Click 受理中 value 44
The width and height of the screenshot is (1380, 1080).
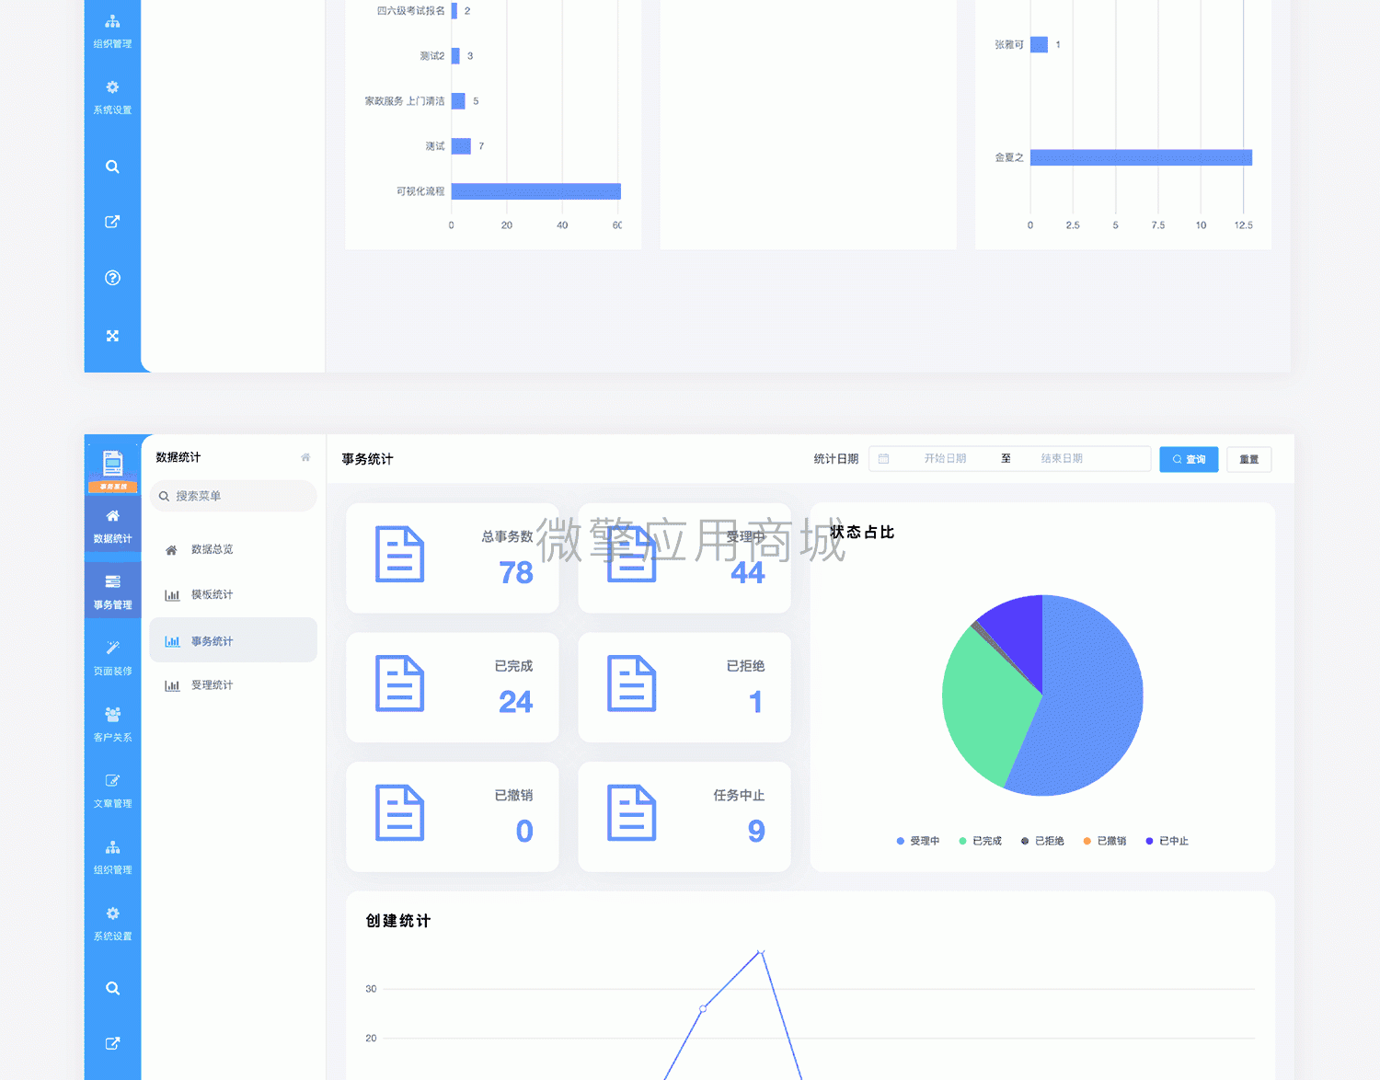click(748, 572)
